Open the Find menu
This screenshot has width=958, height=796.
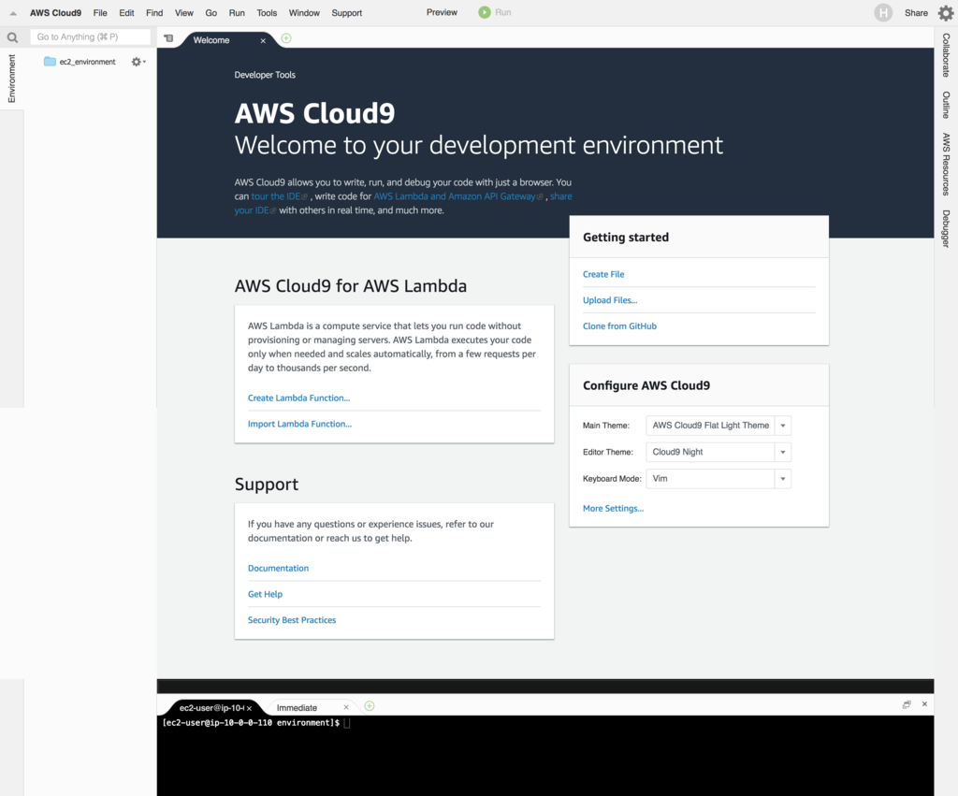click(154, 13)
